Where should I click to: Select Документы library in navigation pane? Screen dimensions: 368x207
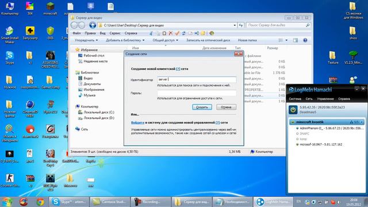pyautogui.click(x=90, y=84)
